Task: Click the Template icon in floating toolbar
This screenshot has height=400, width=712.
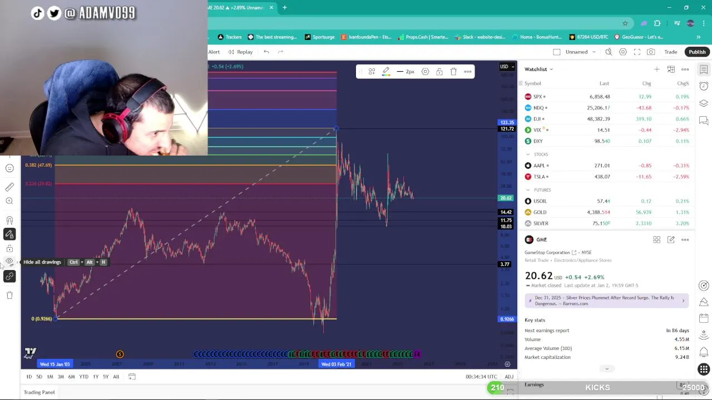Action: tap(372, 72)
